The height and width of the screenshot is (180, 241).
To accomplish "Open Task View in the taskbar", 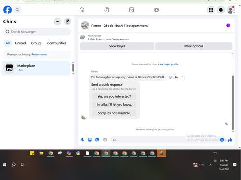I will [x=23, y=165].
